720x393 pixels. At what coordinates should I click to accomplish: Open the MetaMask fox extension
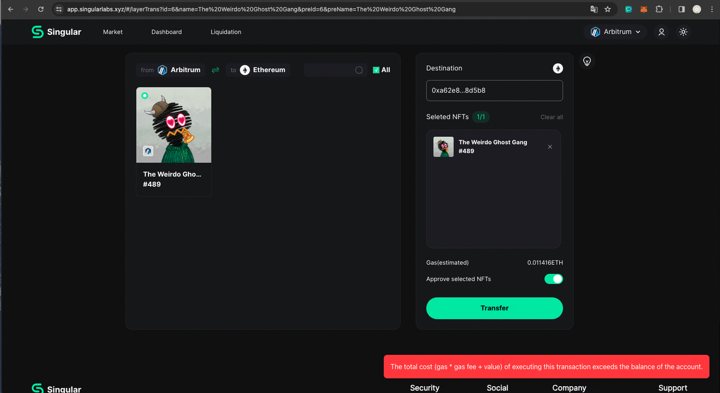point(644,10)
